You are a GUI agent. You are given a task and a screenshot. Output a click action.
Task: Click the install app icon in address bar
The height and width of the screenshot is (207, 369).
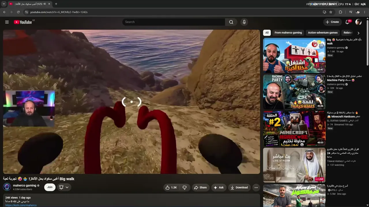click(x=324, y=12)
